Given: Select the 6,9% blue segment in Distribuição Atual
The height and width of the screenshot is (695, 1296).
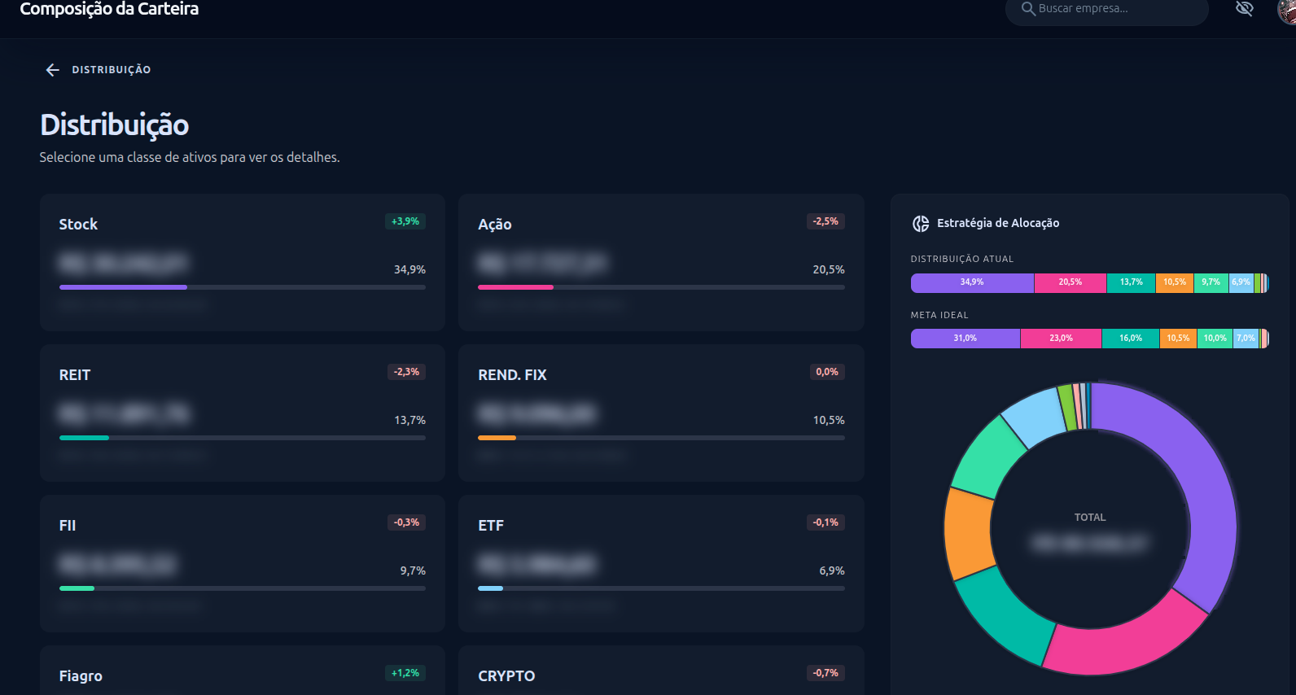Looking at the screenshot, I should coord(1241,282).
